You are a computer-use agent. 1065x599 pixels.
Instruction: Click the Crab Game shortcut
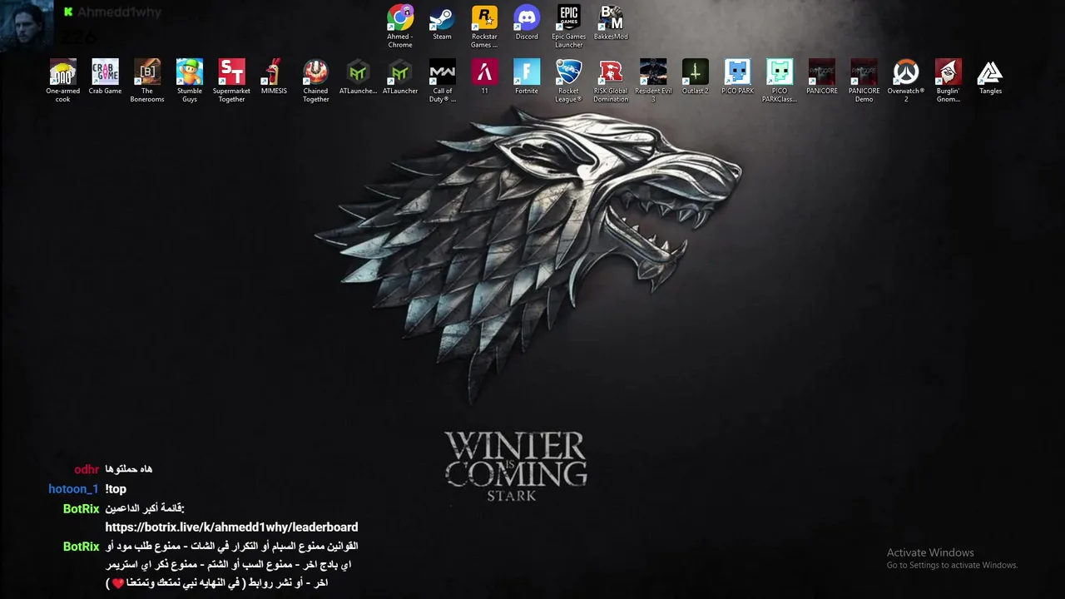(105, 77)
